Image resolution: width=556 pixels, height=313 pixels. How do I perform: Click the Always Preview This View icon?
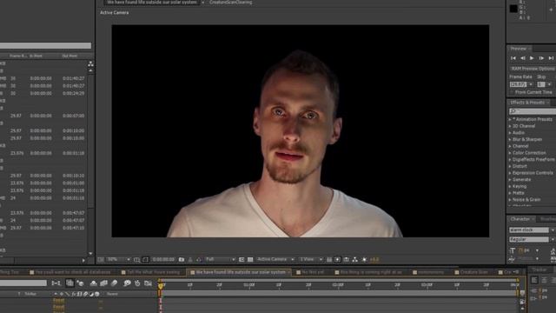click(x=101, y=260)
